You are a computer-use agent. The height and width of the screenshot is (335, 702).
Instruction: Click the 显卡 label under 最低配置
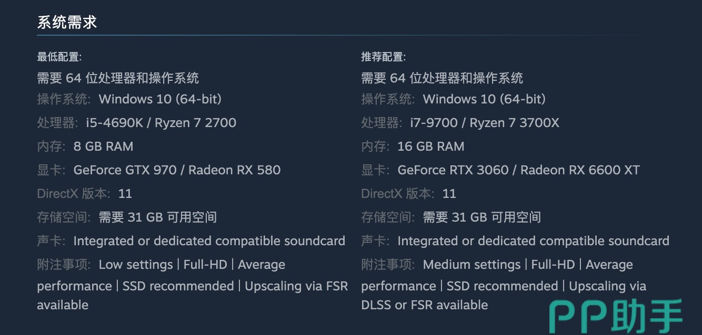tap(51, 170)
